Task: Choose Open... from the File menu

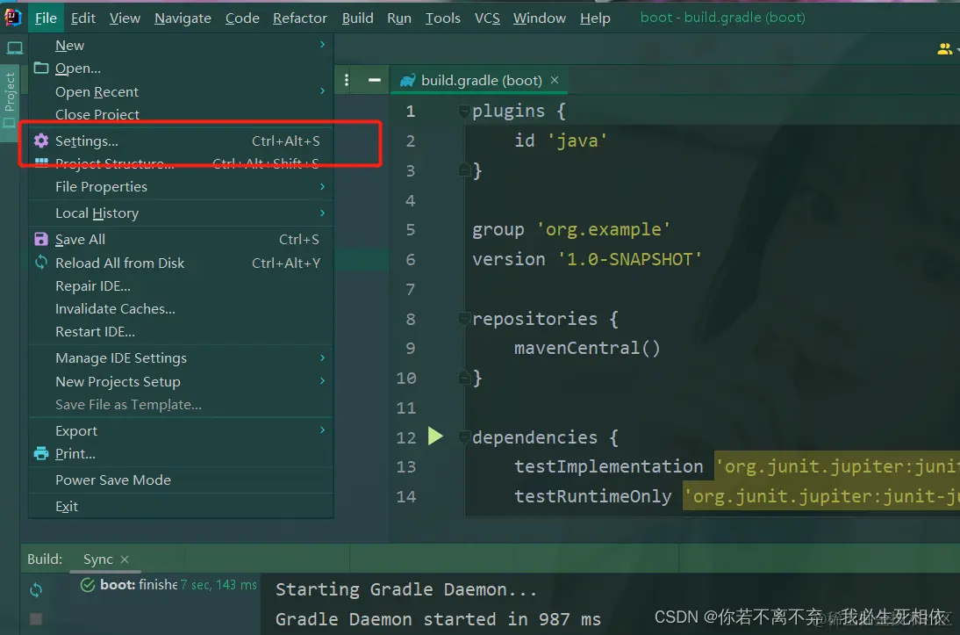Action: point(181,68)
